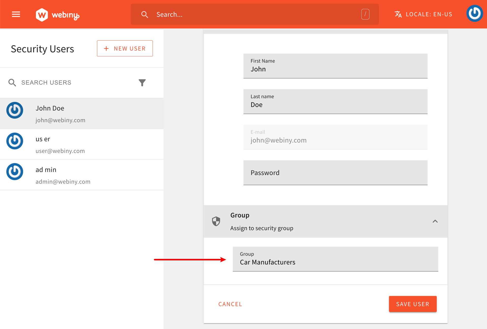
Task: Click the user avatar in top-right corner
Action: pos(475,13)
